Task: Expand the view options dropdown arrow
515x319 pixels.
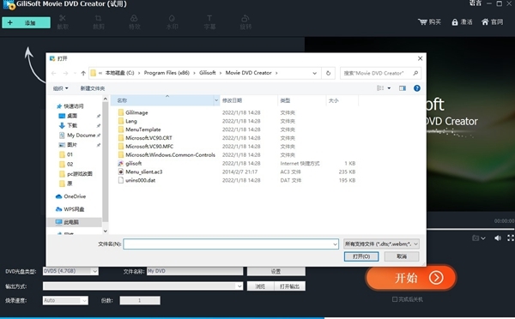Action: click(389, 88)
